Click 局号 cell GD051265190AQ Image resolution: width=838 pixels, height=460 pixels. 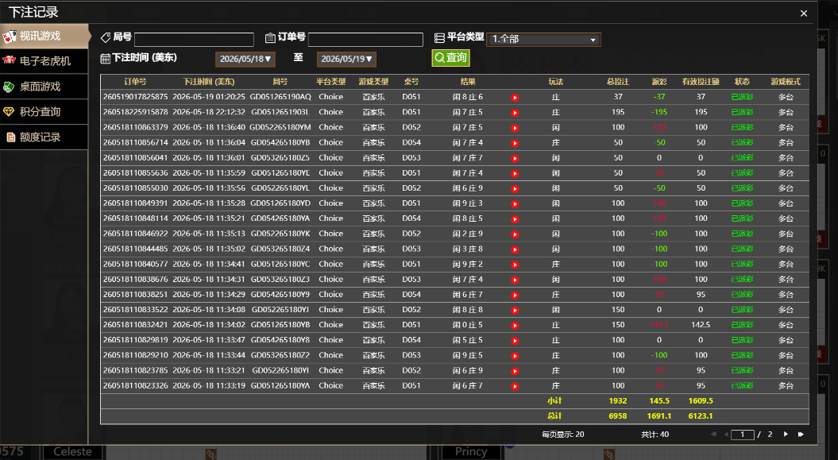pyautogui.click(x=280, y=97)
